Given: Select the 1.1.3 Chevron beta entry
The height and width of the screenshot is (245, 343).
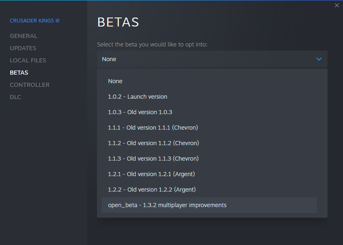Looking at the screenshot, I should tap(153, 158).
